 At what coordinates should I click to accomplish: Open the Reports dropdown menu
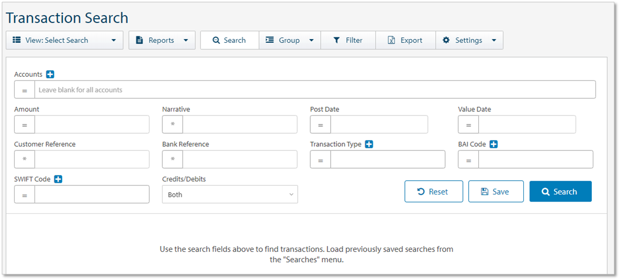[162, 40]
